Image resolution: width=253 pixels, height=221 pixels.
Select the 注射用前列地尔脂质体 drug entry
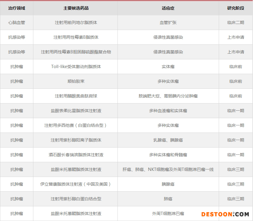click(76, 22)
